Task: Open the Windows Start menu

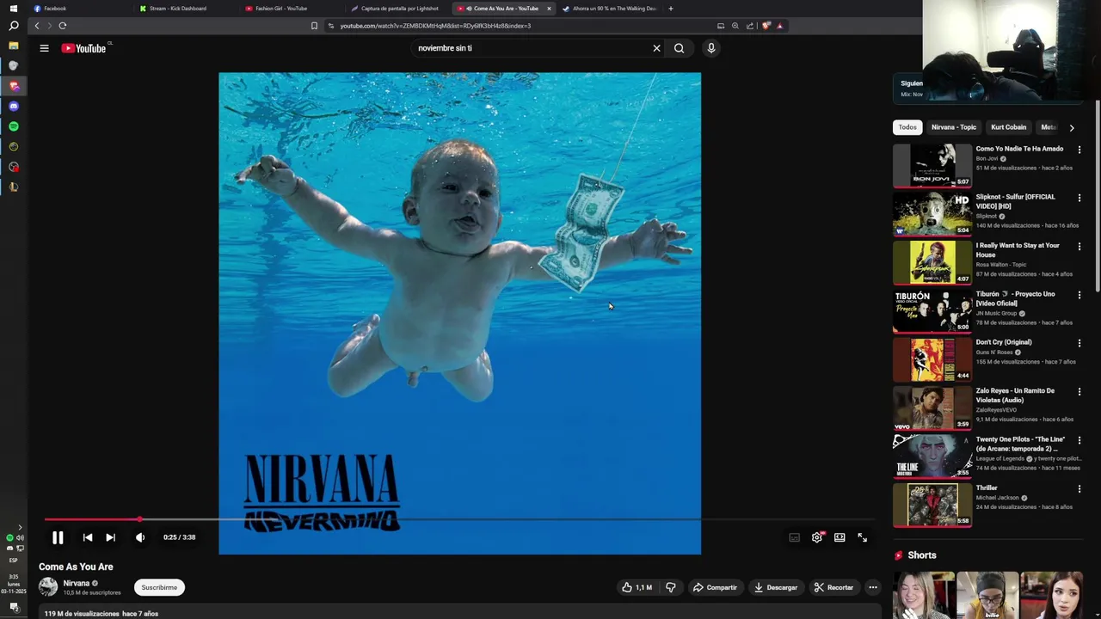Action: [x=13, y=8]
